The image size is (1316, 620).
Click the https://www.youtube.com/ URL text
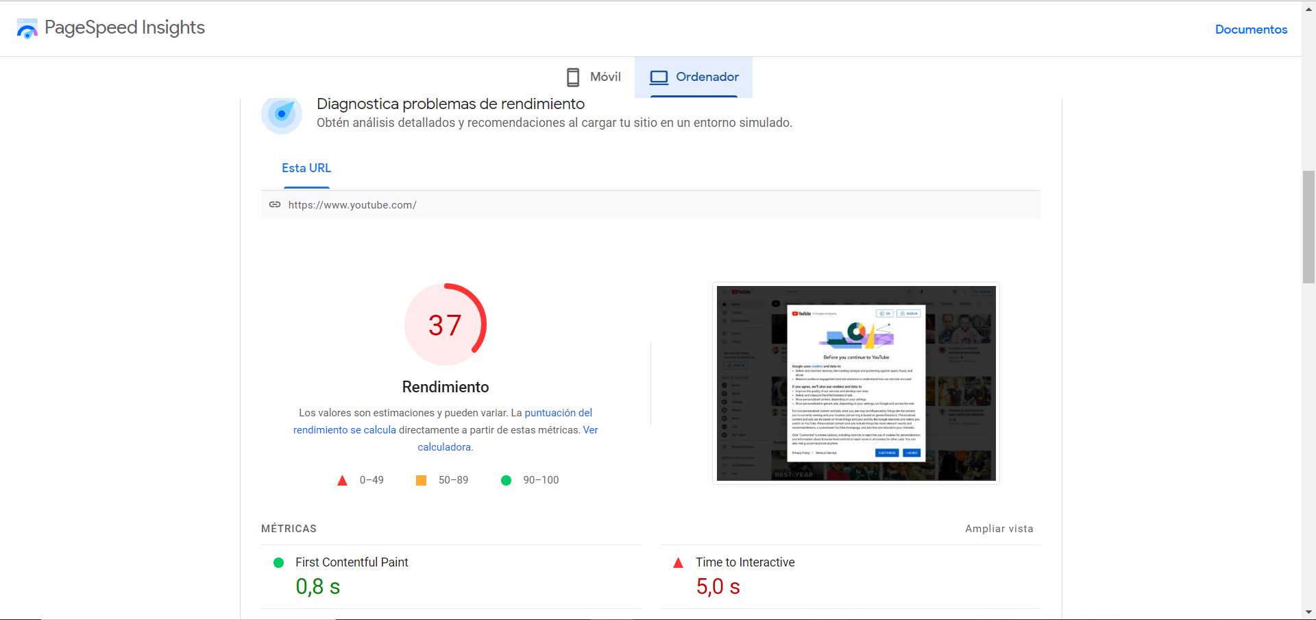tap(352, 205)
